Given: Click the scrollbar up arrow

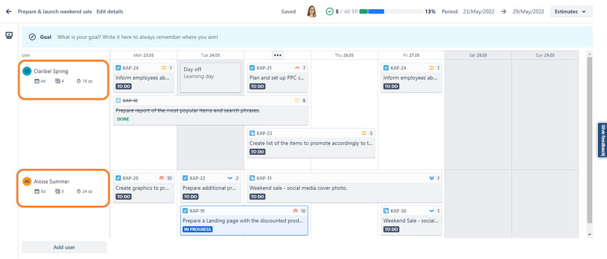Looking at the screenshot, I should (x=589, y=54).
